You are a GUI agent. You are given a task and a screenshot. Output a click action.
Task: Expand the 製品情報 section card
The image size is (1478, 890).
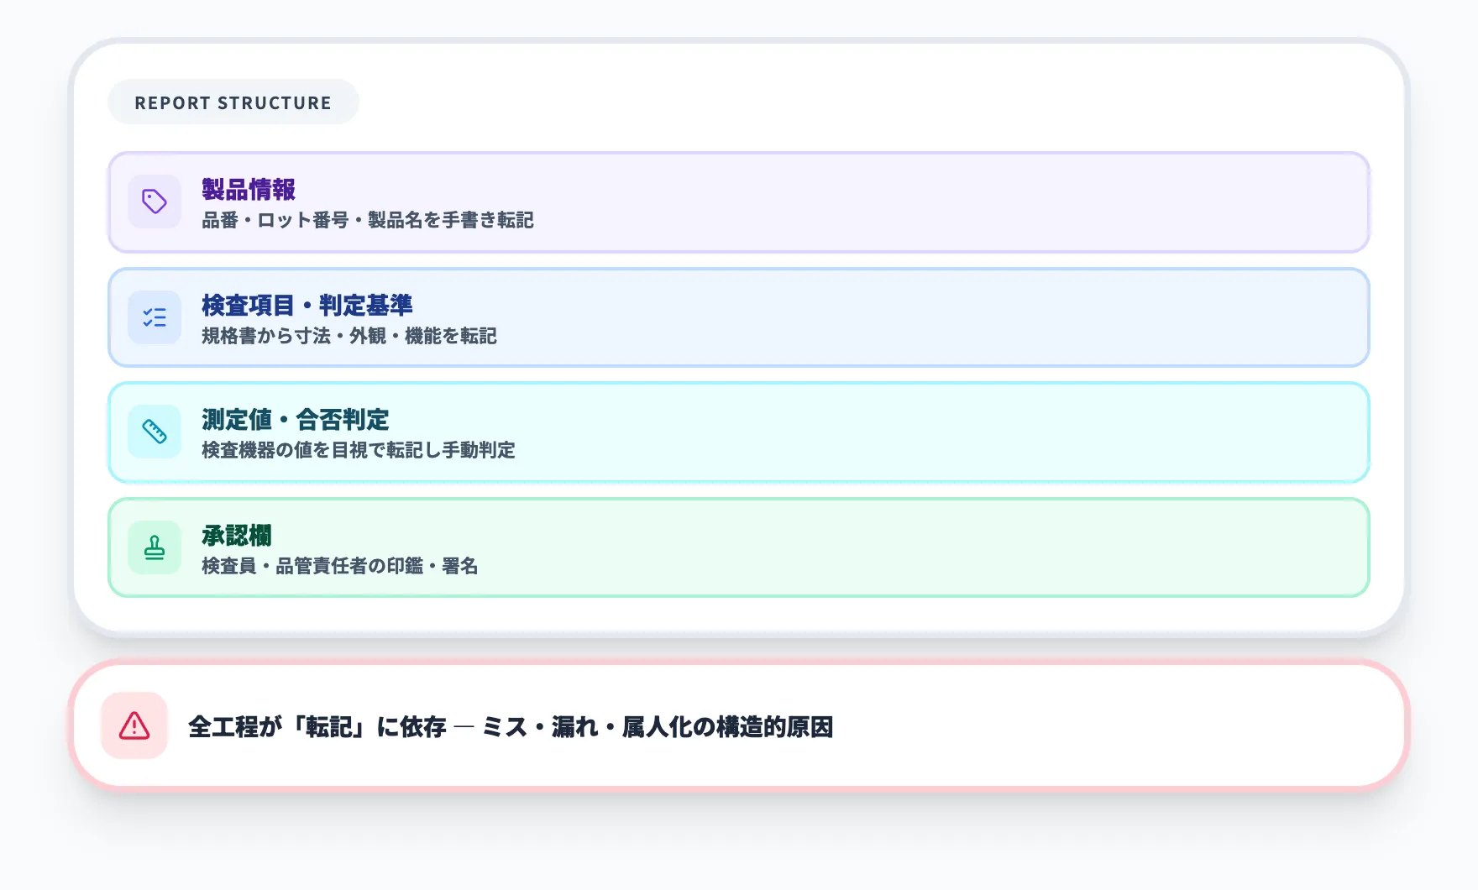pos(739,202)
